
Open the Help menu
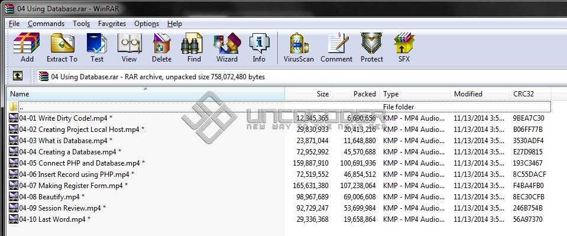[x=174, y=24]
